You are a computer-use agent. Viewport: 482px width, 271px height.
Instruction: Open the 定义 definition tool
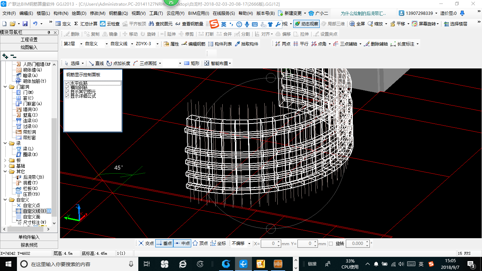pyautogui.click(x=63, y=24)
